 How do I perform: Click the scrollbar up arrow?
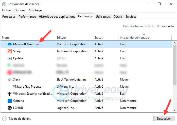click(x=174, y=43)
